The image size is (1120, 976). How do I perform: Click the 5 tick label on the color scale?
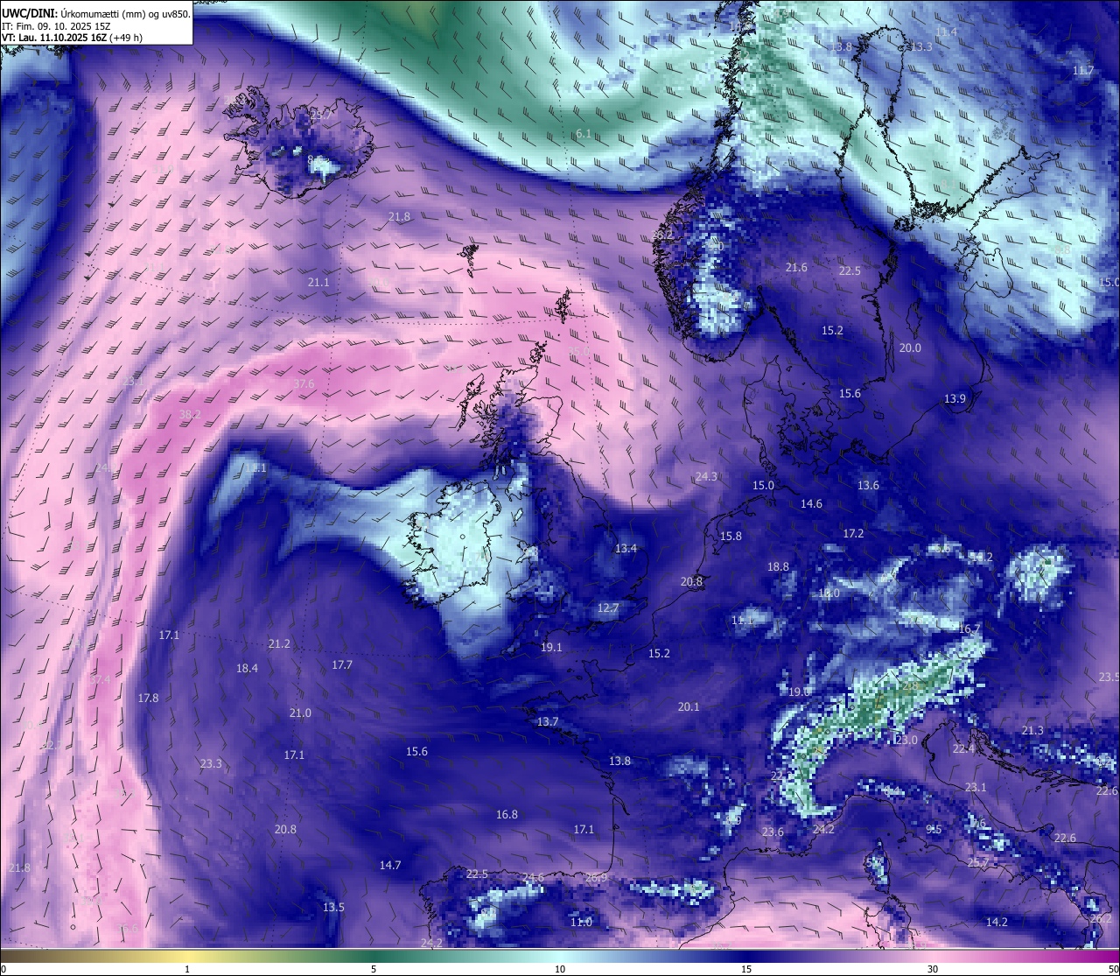(x=374, y=969)
